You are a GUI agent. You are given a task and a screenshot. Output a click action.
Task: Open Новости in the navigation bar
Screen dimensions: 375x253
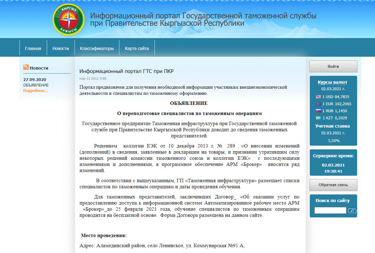61,49
